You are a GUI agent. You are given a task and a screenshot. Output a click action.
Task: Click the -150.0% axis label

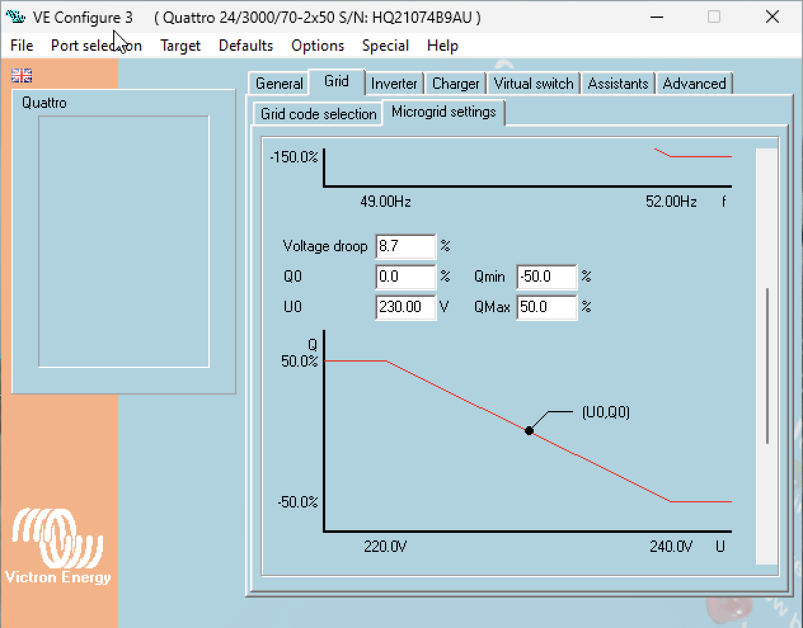tap(294, 157)
